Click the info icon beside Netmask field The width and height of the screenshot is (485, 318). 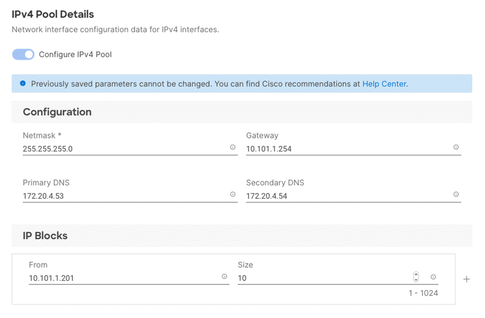tap(233, 147)
